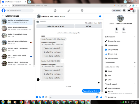Open the Facebook home logo

coord(4,11)
